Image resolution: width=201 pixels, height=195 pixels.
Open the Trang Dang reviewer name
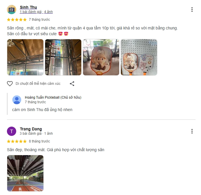(31, 129)
